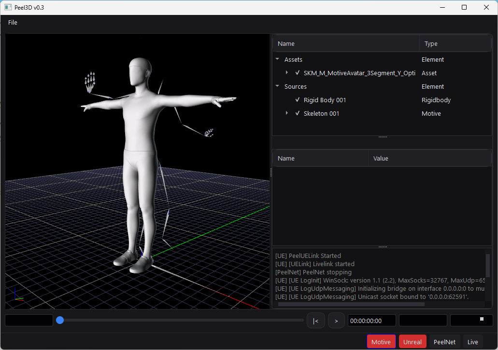This screenshot has width=498, height=350.
Task: Click the Live button
Action: click(472, 342)
